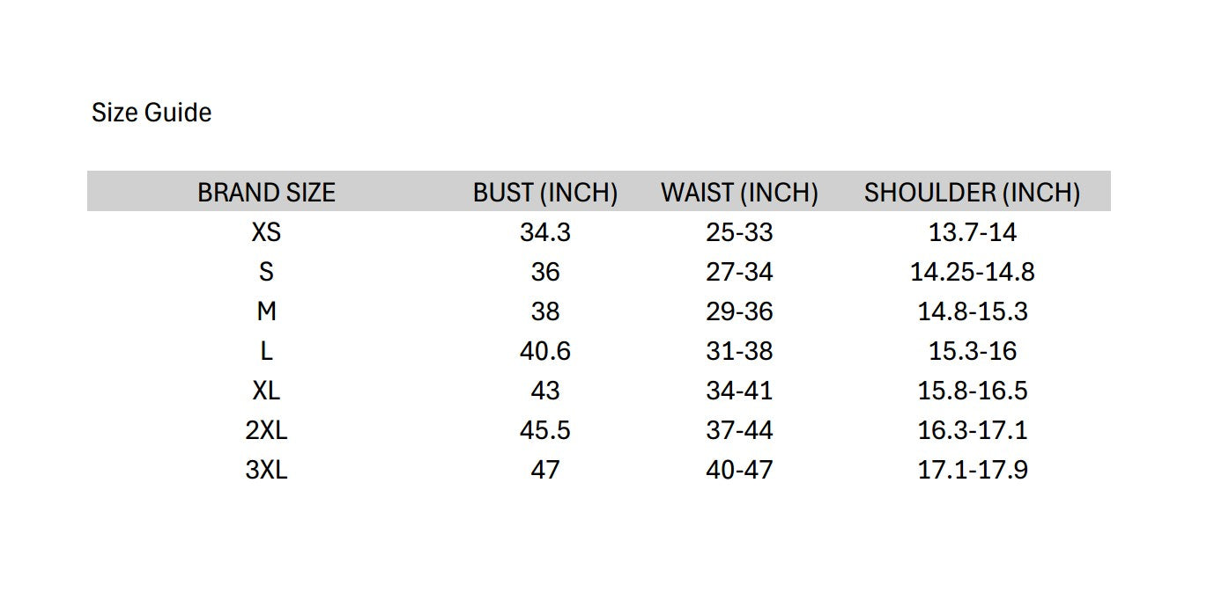This screenshot has width=1229, height=600.
Task: Select the 3XL brand size cell
Action: pos(266,470)
